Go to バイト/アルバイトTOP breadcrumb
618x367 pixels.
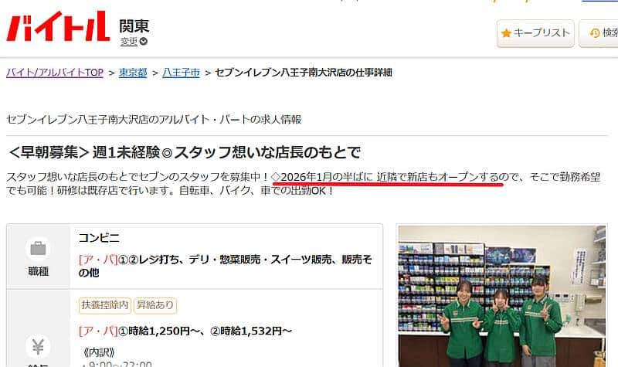[x=55, y=73]
